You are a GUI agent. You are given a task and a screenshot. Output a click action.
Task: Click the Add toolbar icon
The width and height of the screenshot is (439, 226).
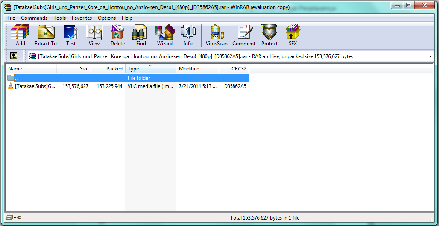point(20,35)
